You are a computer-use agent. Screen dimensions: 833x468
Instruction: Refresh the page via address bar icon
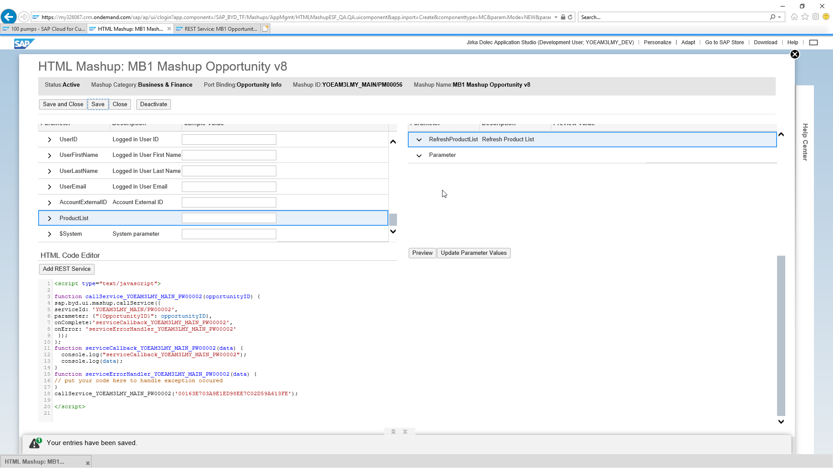pyautogui.click(x=570, y=17)
